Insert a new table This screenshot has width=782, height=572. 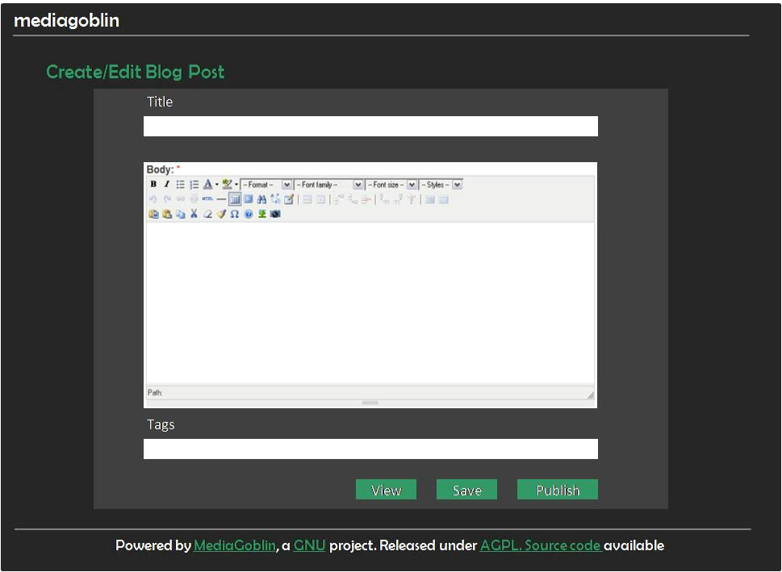[x=235, y=199]
